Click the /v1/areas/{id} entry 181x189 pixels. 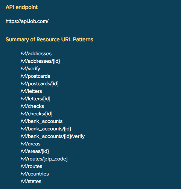pyautogui.click(x=35, y=151)
